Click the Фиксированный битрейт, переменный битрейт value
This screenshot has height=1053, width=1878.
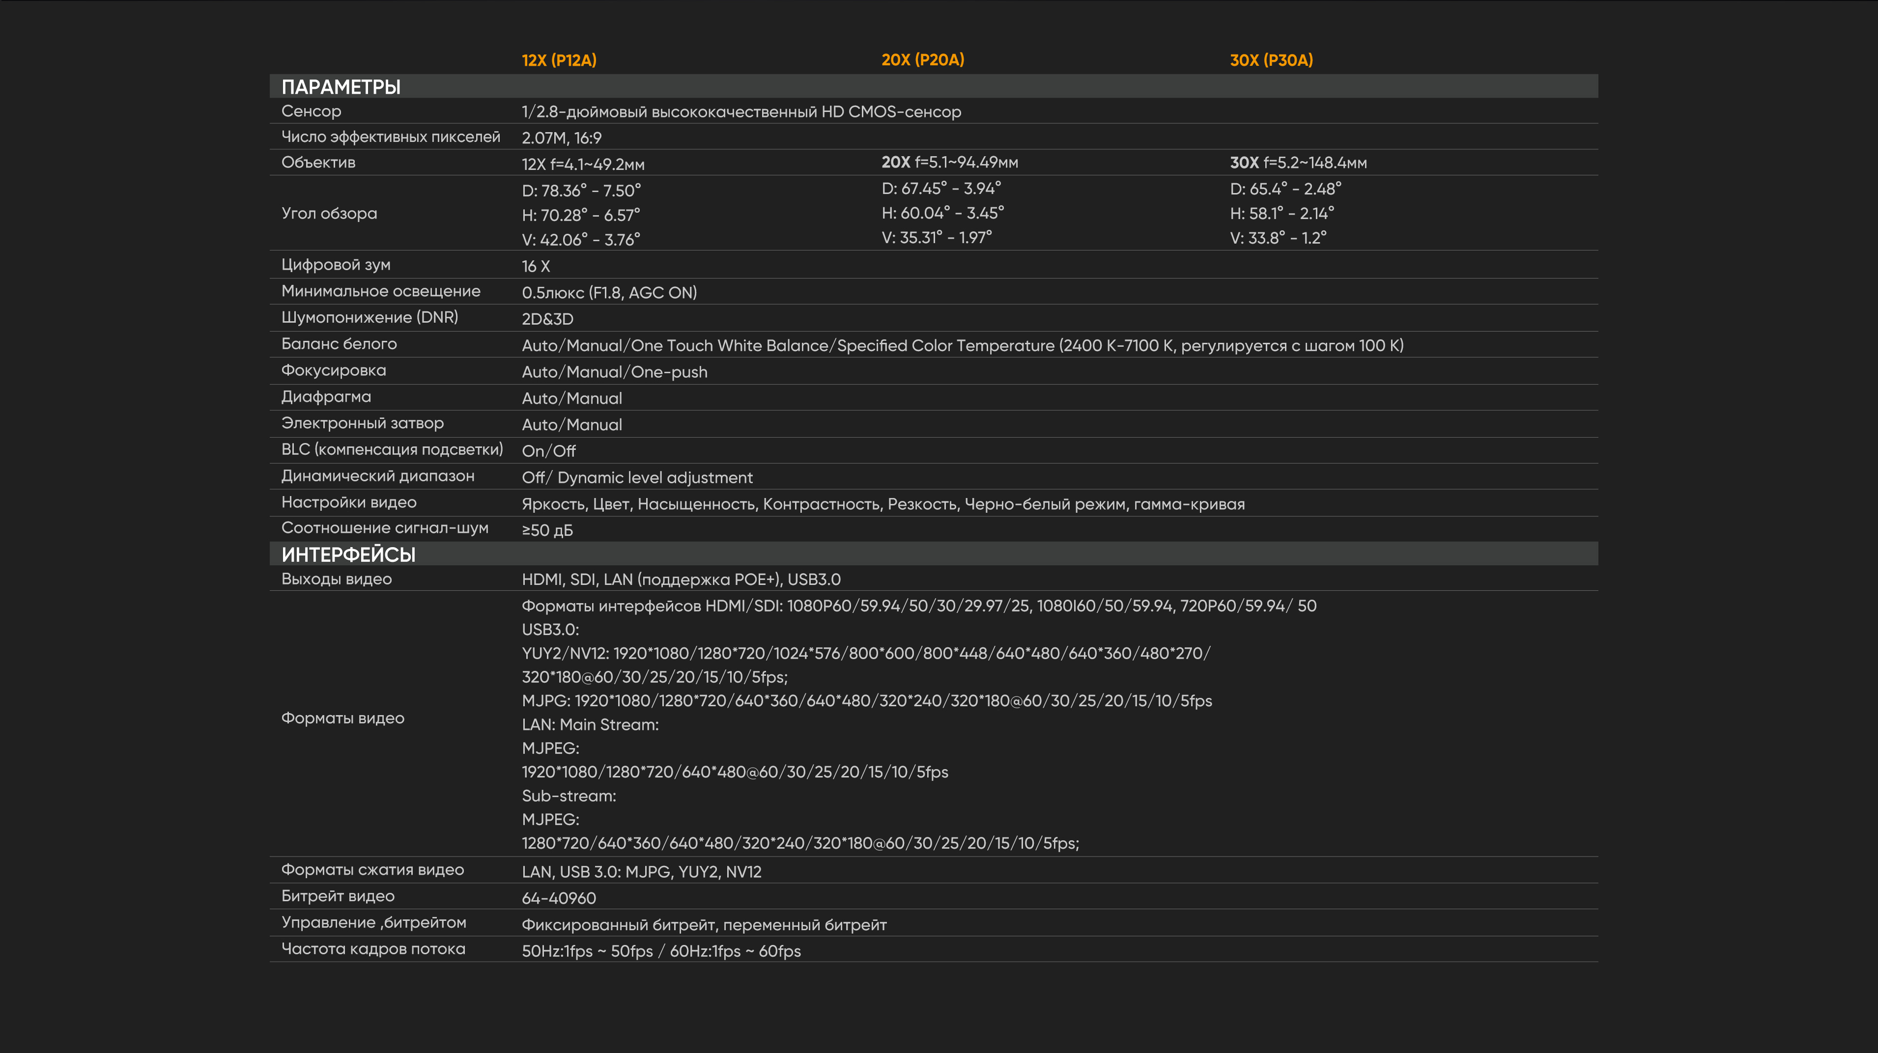pos(704,925)
